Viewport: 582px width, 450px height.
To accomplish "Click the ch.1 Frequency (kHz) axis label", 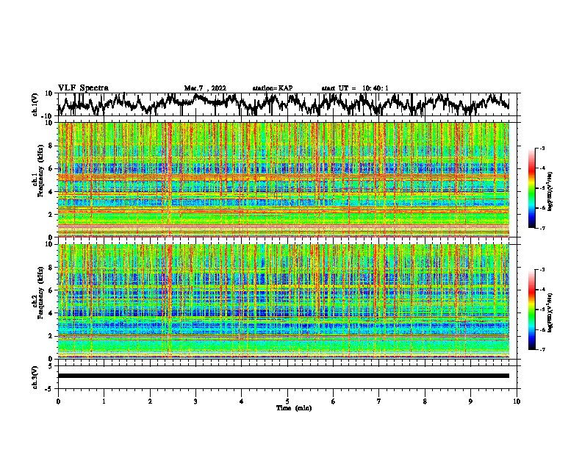I will [x=39, y=171].
